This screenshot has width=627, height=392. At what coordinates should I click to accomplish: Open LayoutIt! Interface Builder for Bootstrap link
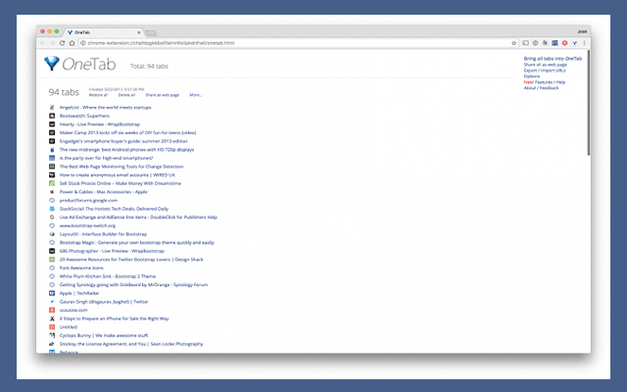(103, 234)
